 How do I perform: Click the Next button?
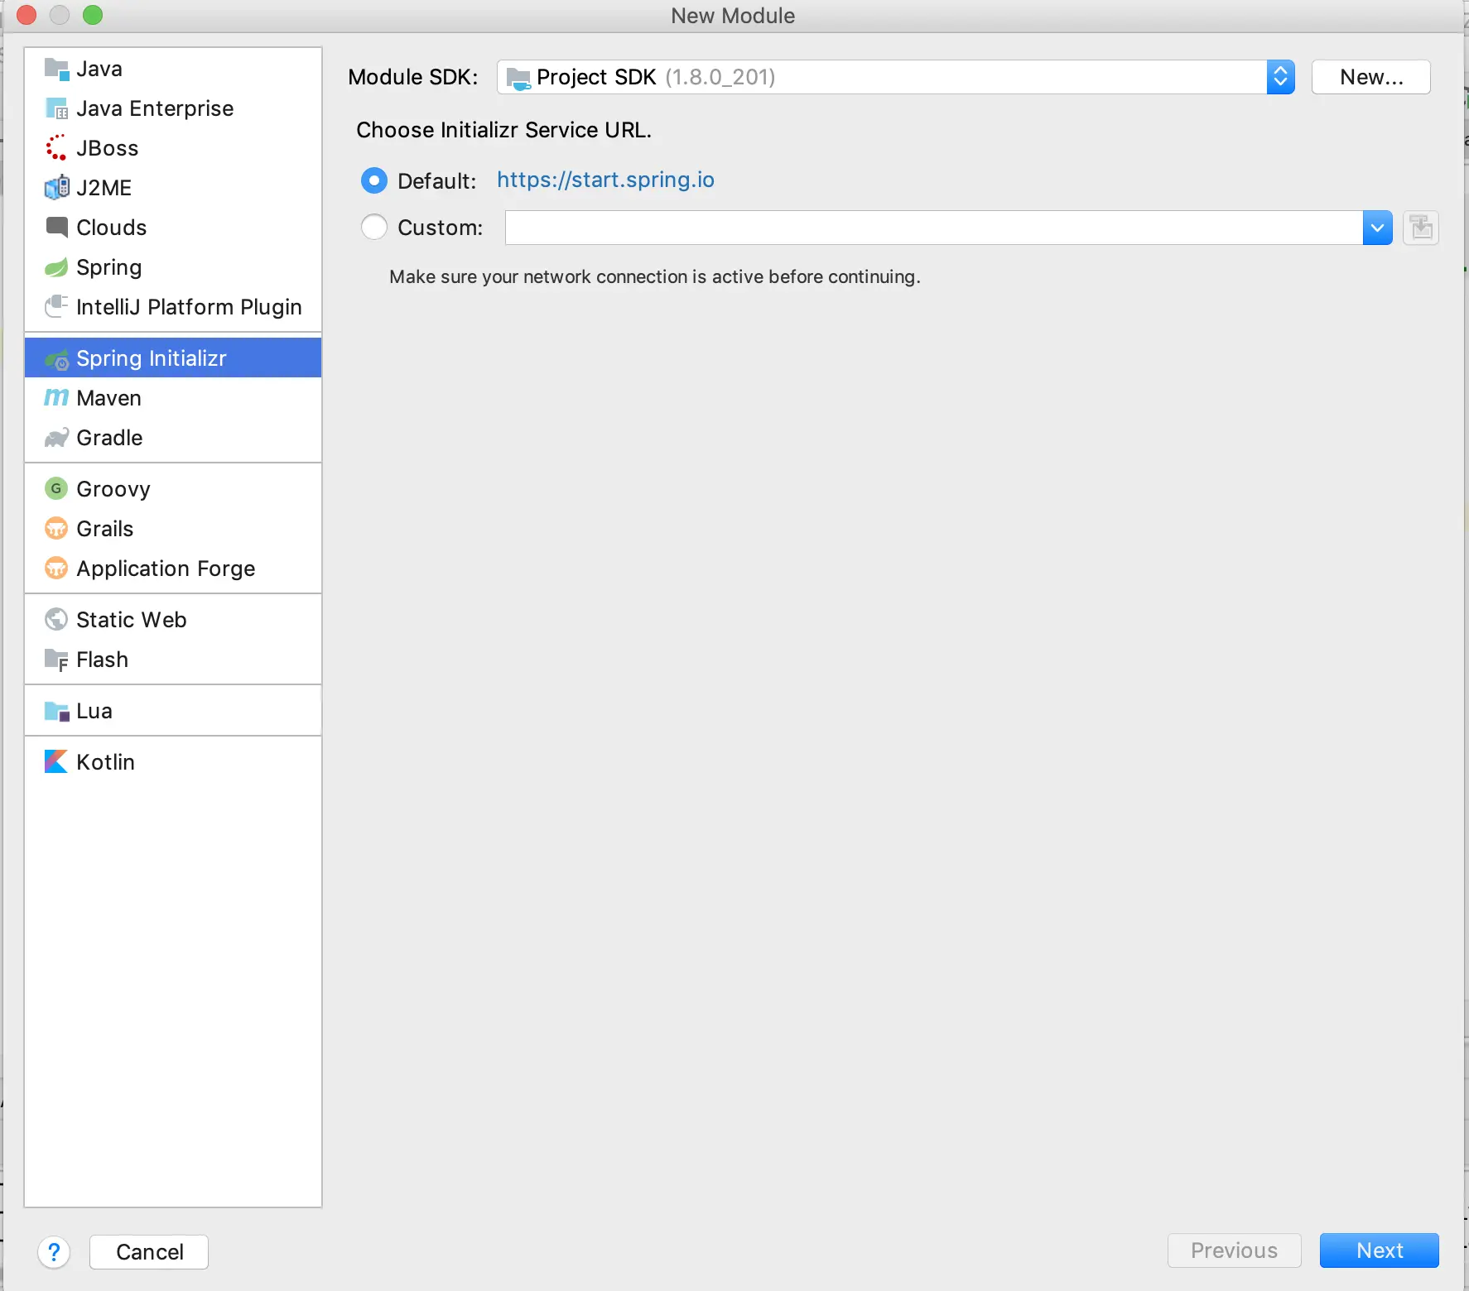point(1380,1250)
